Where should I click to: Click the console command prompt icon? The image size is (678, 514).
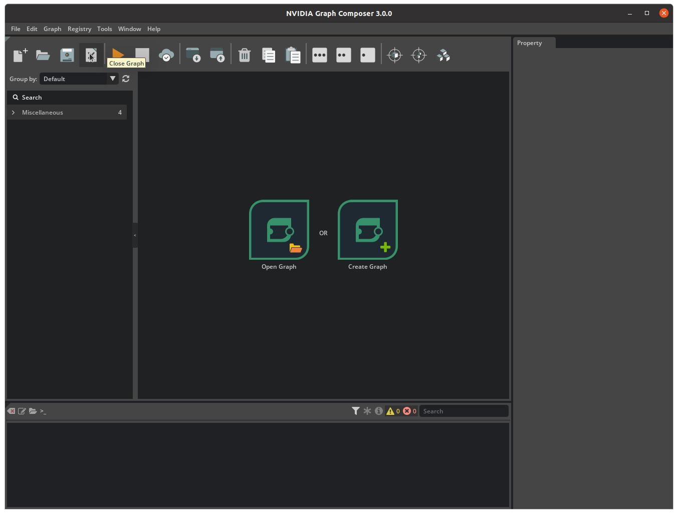point(43,411)
